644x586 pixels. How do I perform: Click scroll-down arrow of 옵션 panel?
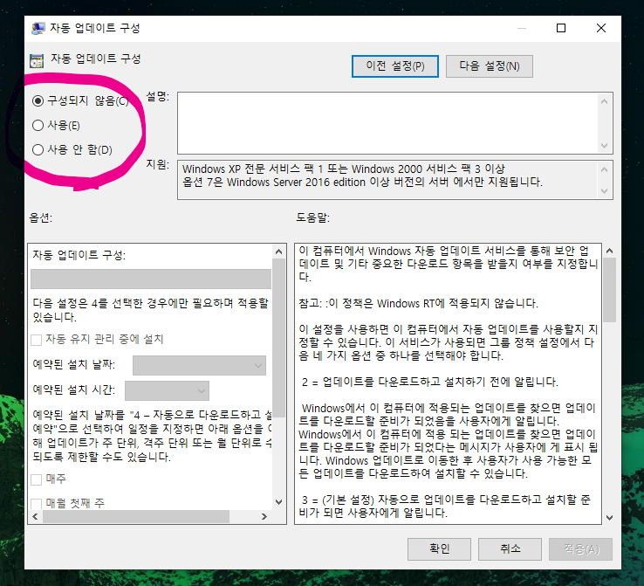pyautogui.click(x=279, y=502)
